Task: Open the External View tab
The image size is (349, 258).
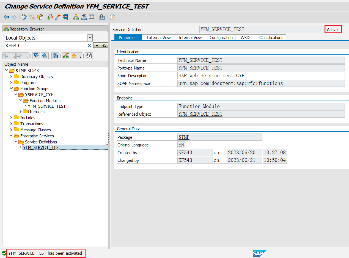Action: (158, 38)
